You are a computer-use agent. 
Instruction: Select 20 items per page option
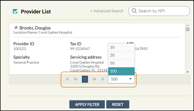click(121, 55)
